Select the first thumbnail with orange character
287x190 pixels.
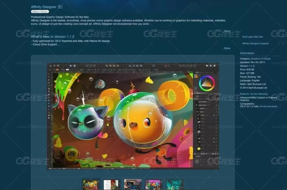point(91,184)
